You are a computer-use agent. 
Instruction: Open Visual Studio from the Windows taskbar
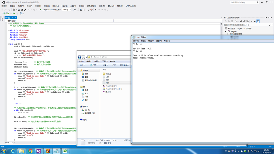pos(39,151)
